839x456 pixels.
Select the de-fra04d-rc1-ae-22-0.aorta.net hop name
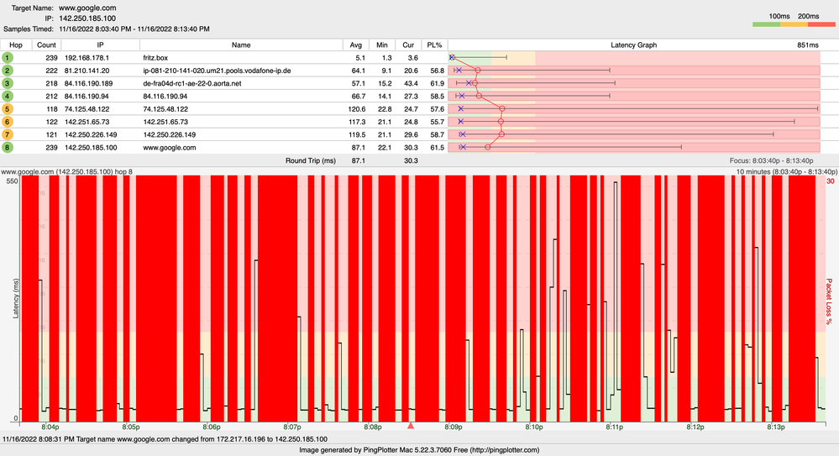click(192, 83)
